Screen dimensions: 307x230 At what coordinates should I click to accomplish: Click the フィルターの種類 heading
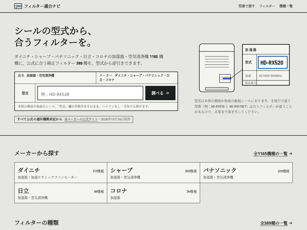pos(36,223)
